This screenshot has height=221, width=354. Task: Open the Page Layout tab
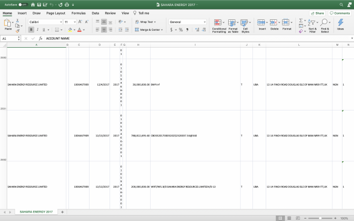(56, 13)
